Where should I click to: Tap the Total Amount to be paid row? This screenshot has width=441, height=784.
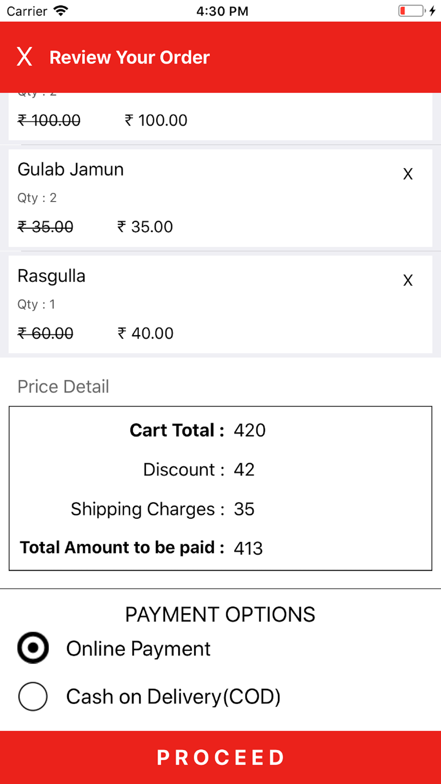tap(141, 548)
